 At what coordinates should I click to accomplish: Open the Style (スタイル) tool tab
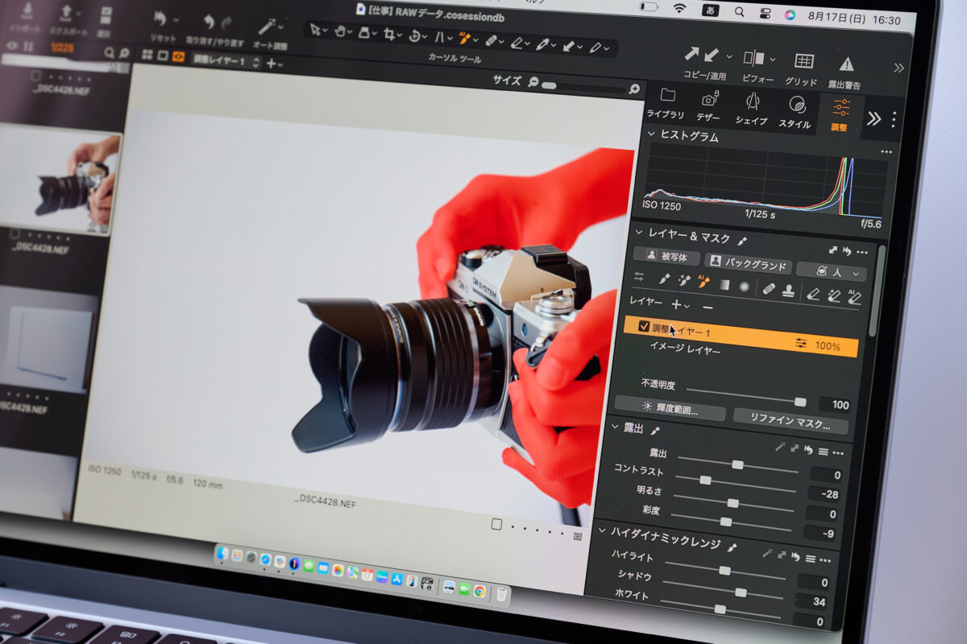(795, 112)
